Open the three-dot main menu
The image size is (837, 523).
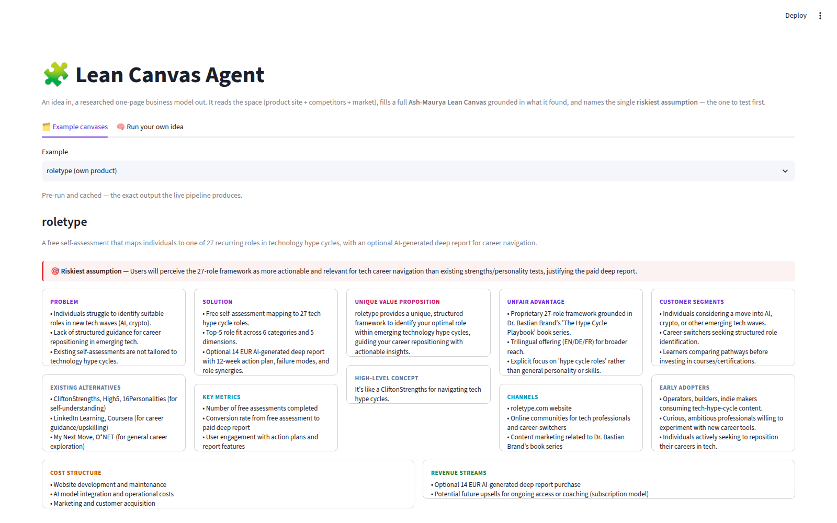click(820, 16)
